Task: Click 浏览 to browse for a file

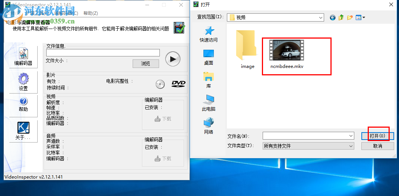Action: click(x=146, y=63)
